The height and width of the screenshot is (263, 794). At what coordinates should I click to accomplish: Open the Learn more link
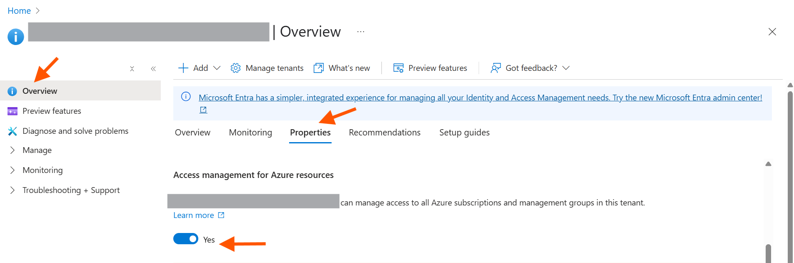coord(194,215)
